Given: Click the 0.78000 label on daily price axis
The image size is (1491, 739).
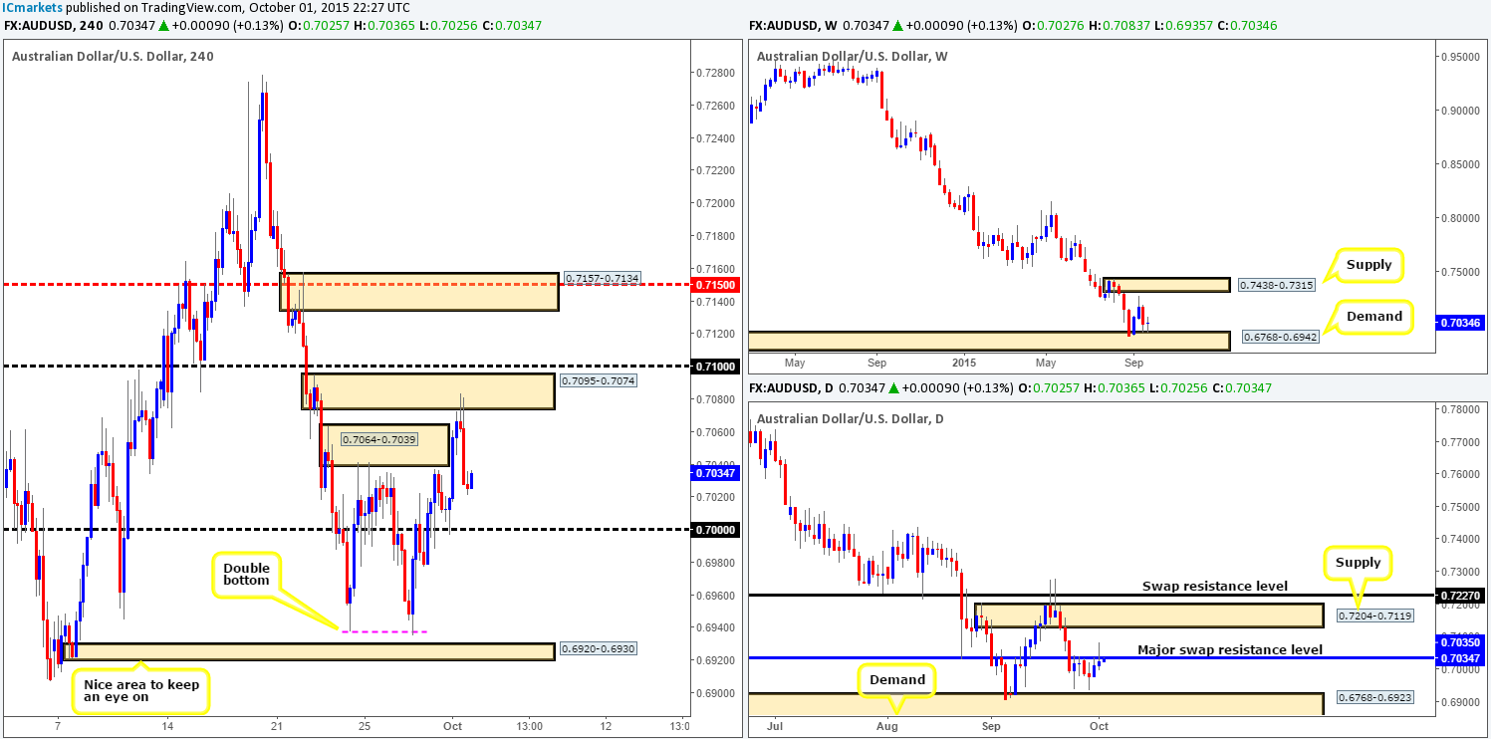Looking at the screenshot, I should pos(1459,409).
